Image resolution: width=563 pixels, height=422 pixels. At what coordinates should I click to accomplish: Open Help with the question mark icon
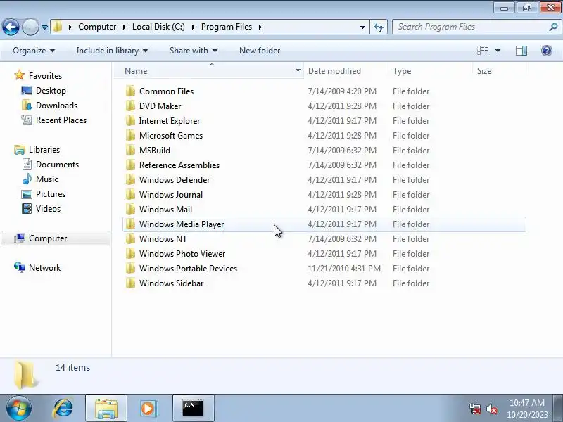click(x=547, y=51)
